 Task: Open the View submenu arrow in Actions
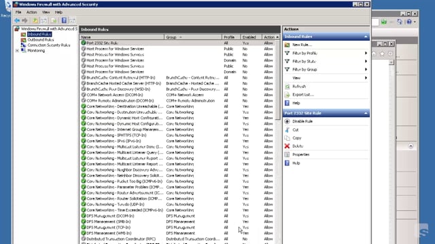click(x=366, y=78)
